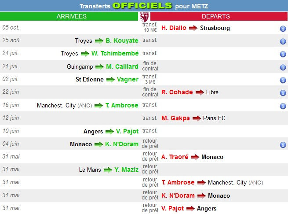288x214 pixels.
Task: Click St Etienne club name
Action: [x=90, y=79]
